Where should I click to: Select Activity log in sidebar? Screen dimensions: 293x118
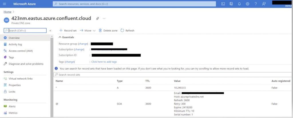point(15,44)
